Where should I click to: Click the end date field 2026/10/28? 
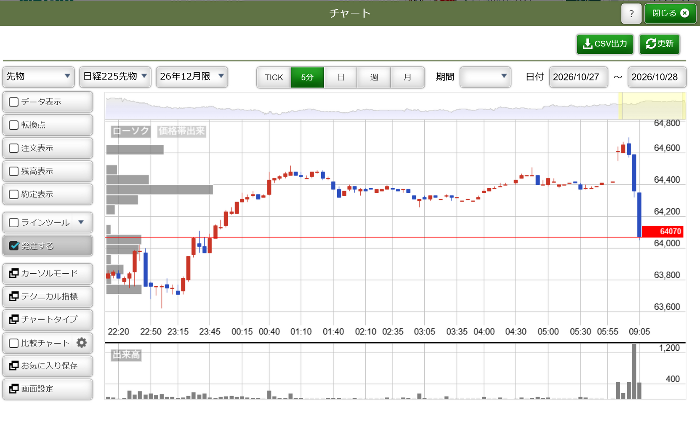(x=657, y=77)
